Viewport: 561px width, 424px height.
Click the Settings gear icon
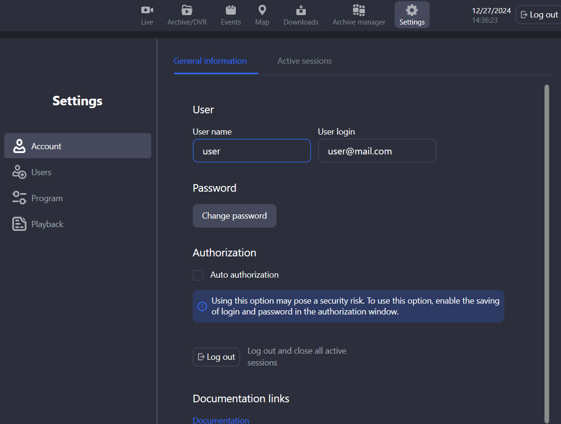[x=412, y=10]
